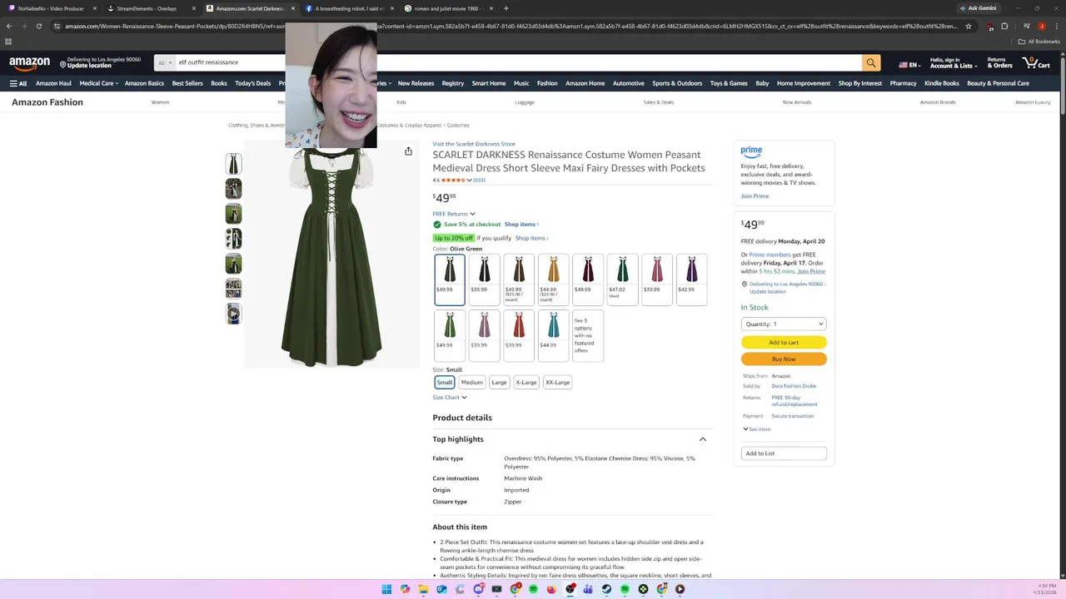Screen dimensions: 1066x599
Task: Open Smart Home in the nav bar
Action: coord(489,83)
